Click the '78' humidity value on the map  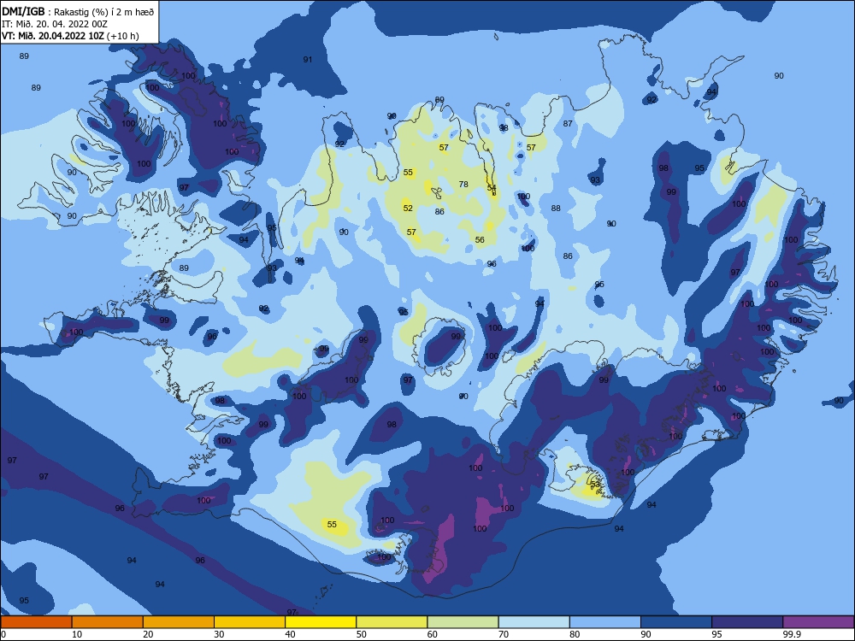463,185
